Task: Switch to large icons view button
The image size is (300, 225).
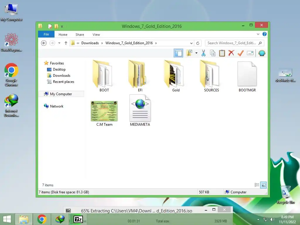Action: [x=263, y=185]
